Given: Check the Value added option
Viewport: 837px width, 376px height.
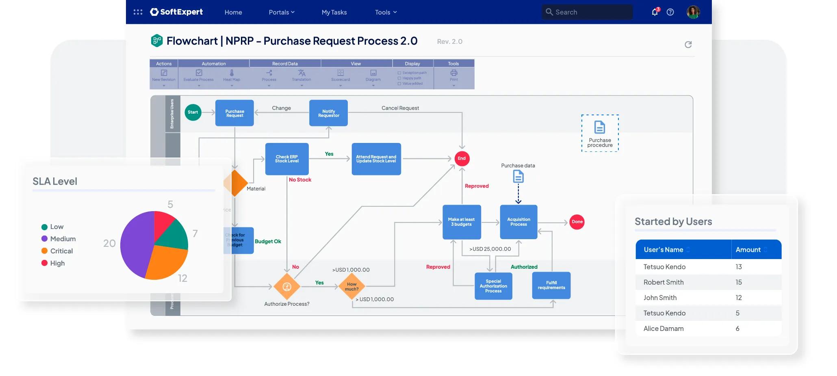Looking at the screenshot, I should [x=399, y=84].
